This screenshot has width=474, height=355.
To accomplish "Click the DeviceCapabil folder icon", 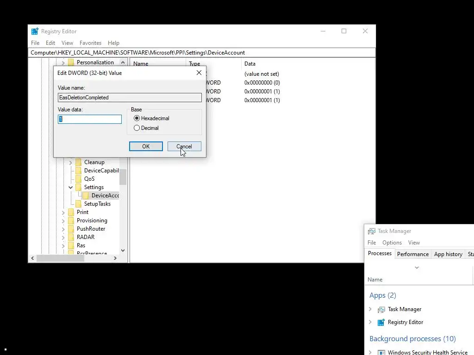I will tap(78, 171).
